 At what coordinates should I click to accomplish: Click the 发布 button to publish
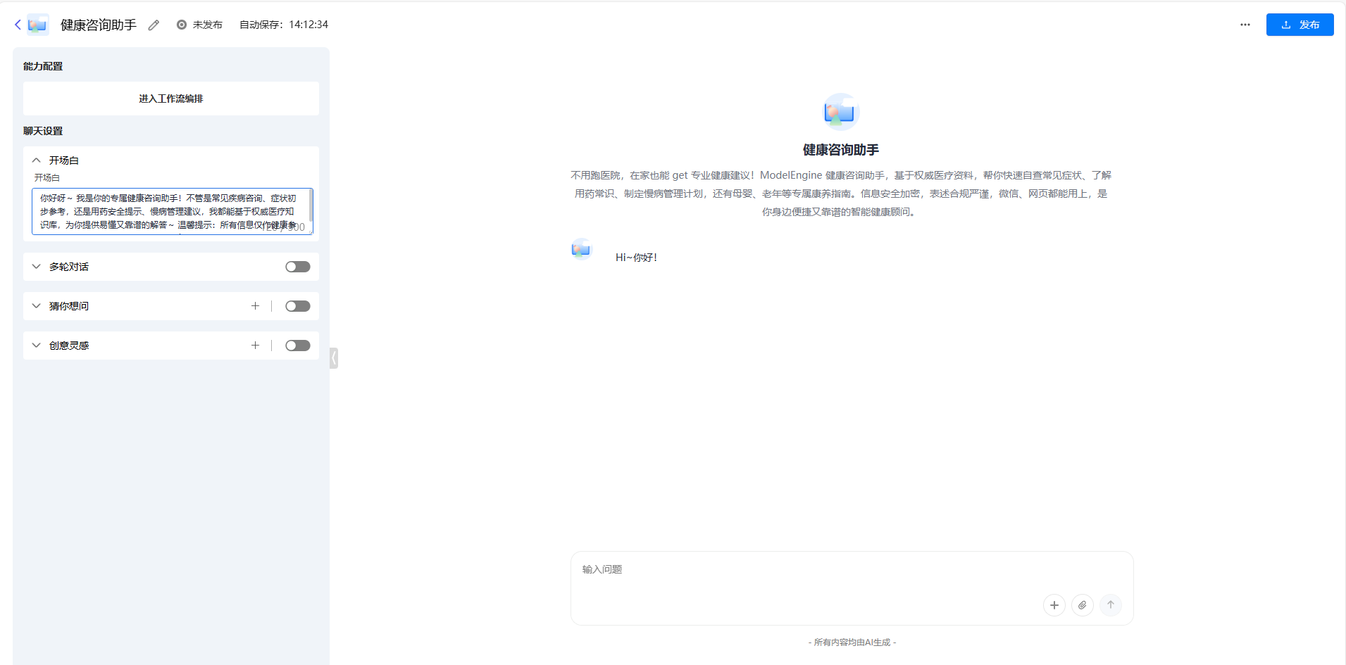tap(1300, 24)
